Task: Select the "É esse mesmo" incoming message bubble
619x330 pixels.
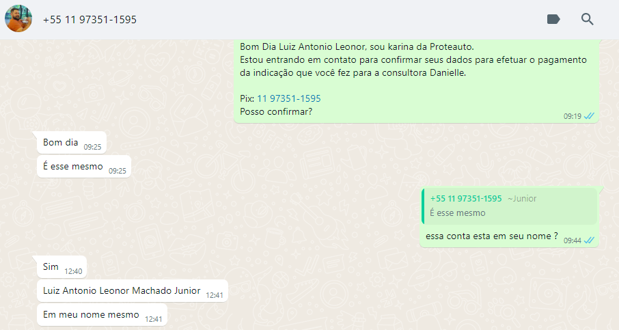Action: click(x=84, y=167)
